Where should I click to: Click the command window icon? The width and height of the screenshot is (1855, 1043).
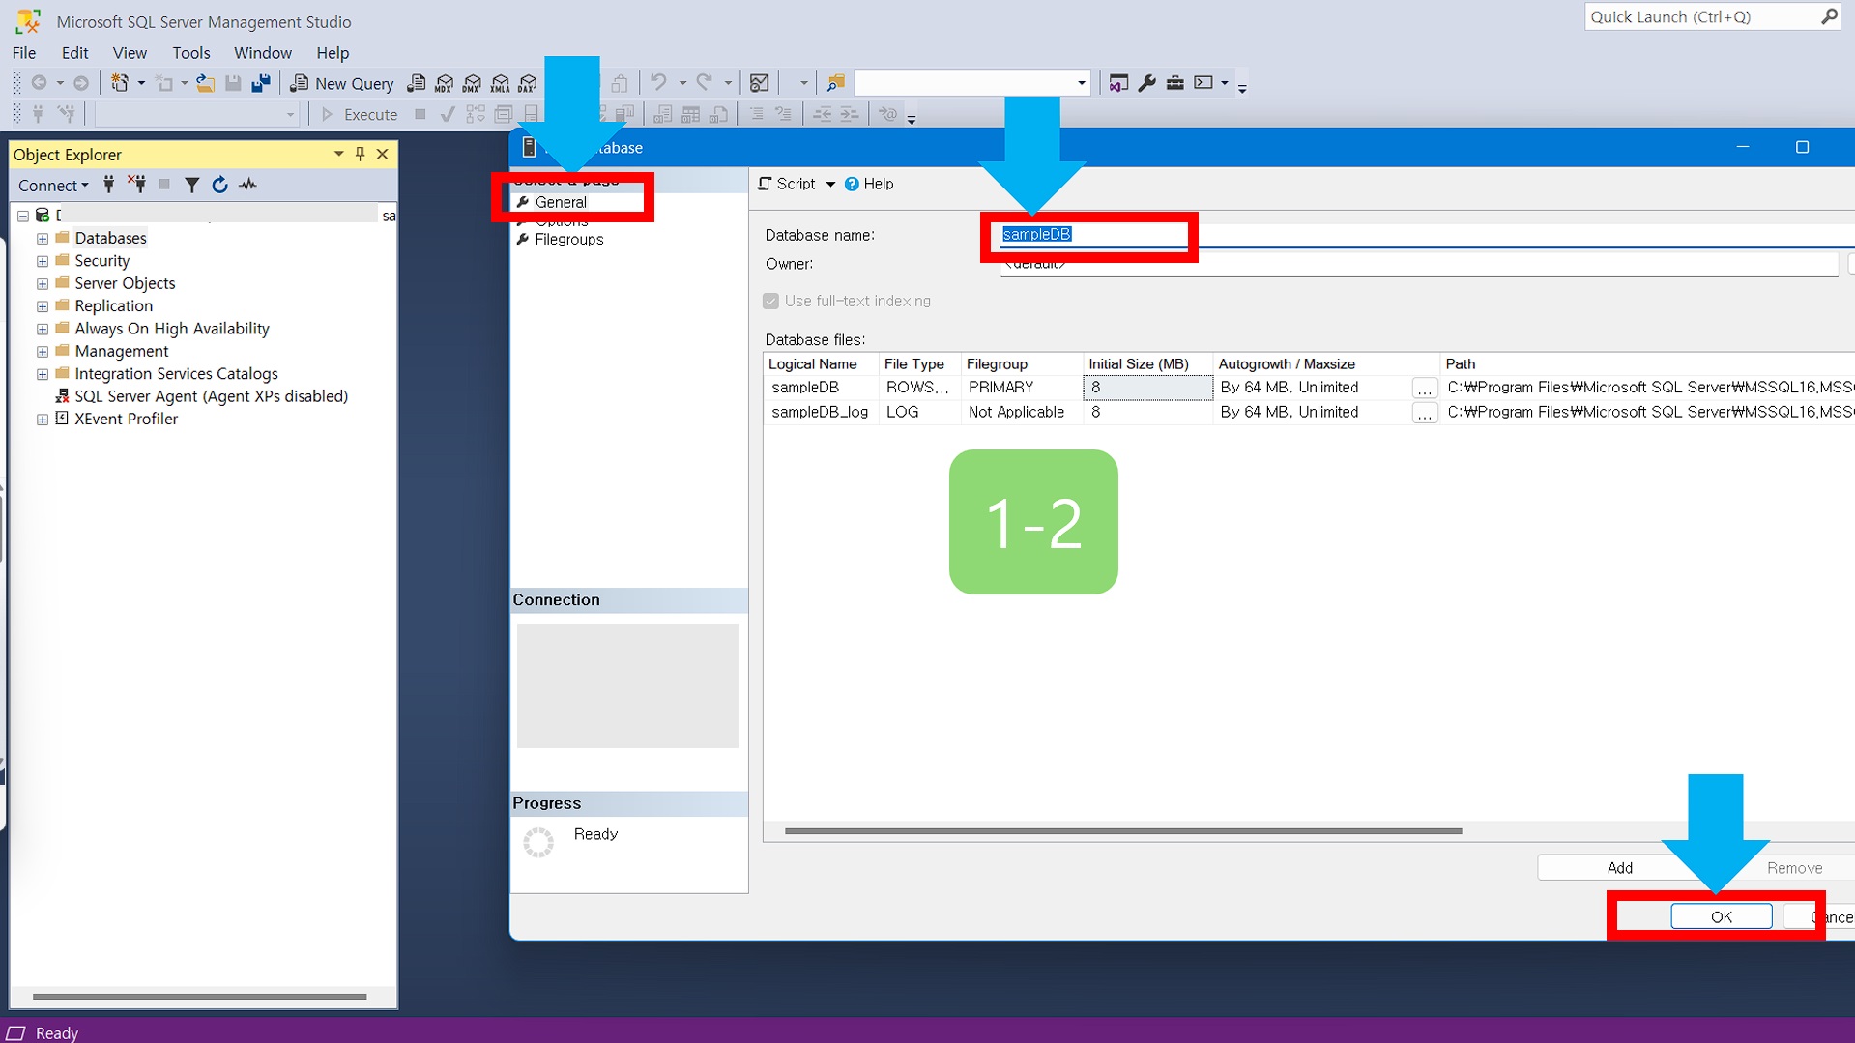[1203, 83]
